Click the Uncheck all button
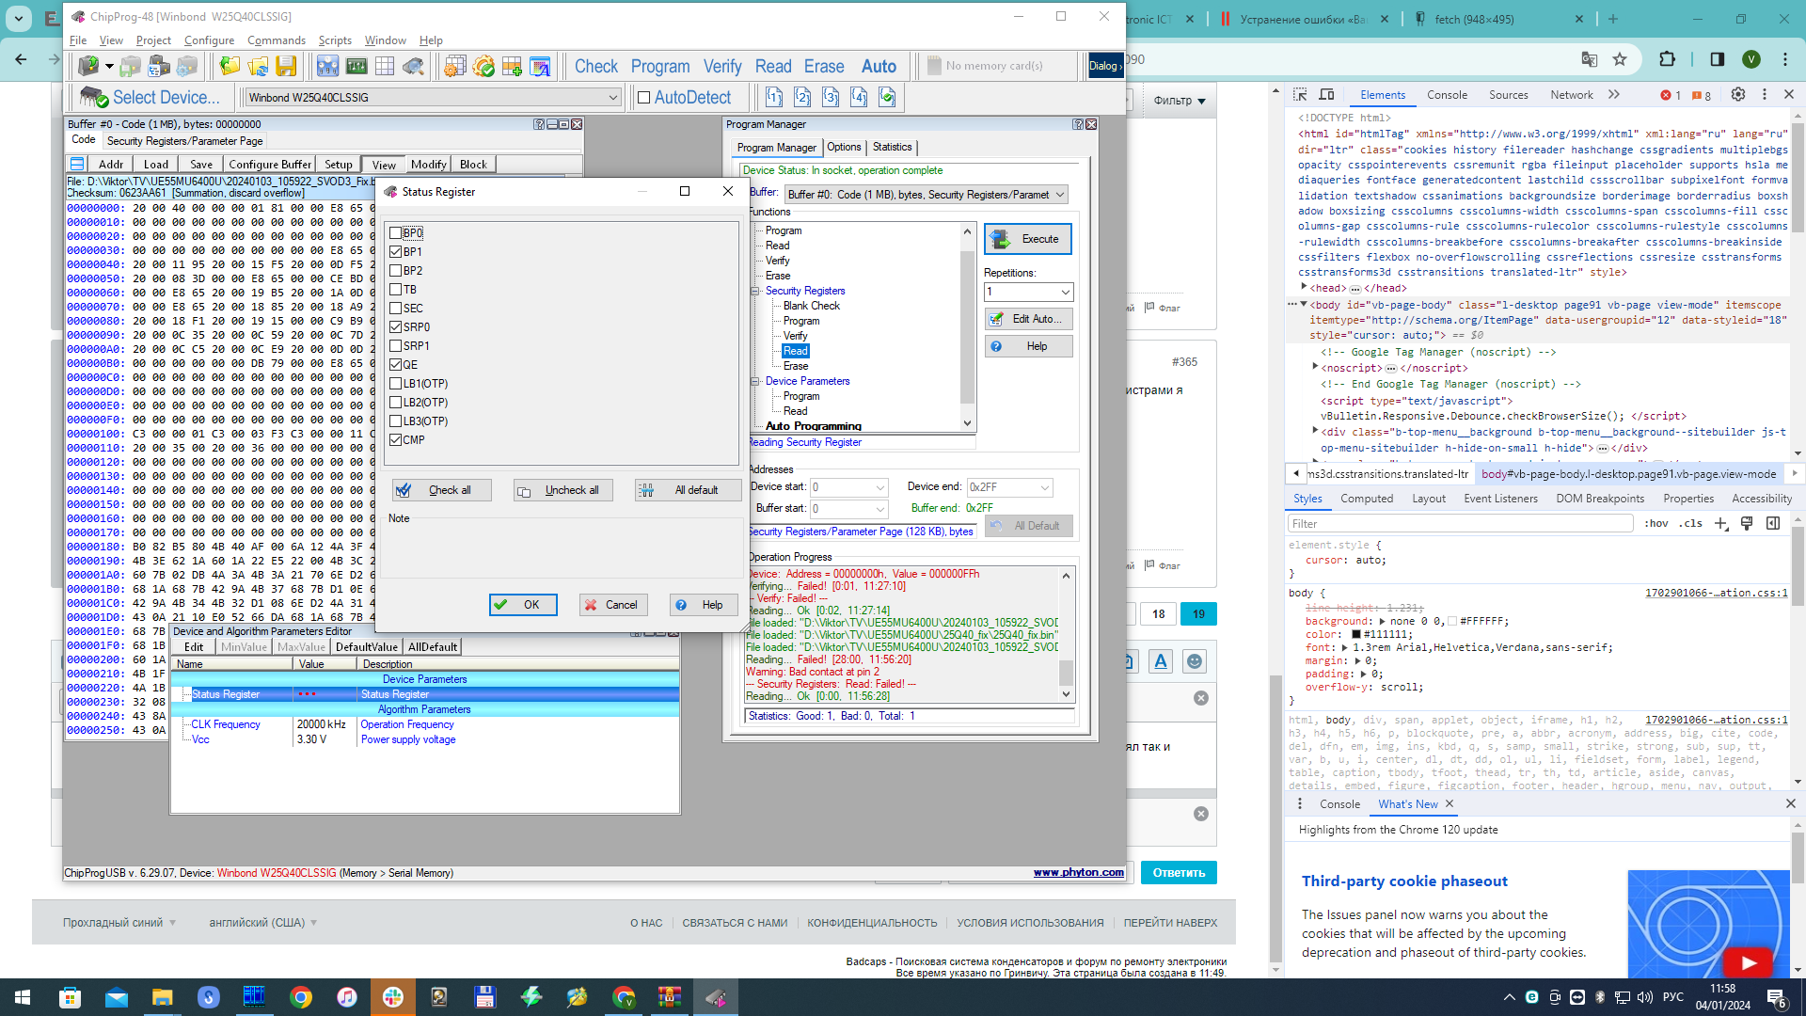The image size is (1806, 1016). 562,490
